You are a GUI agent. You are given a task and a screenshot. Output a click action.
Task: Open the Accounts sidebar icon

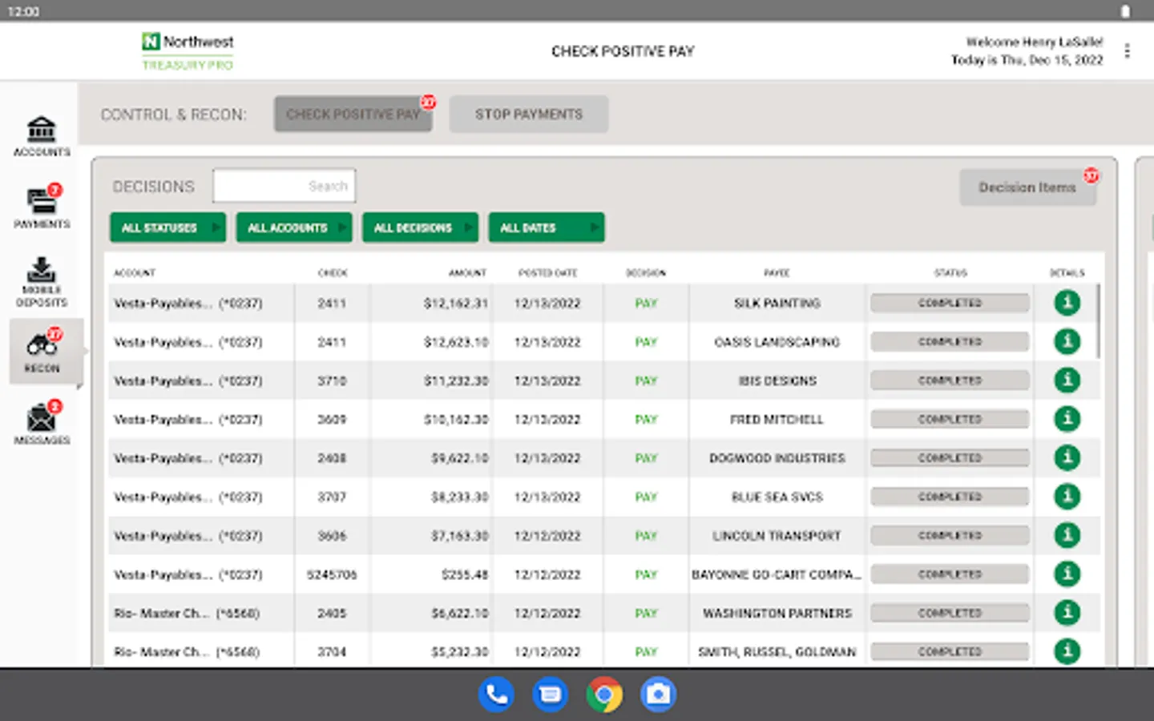point(42,135)
